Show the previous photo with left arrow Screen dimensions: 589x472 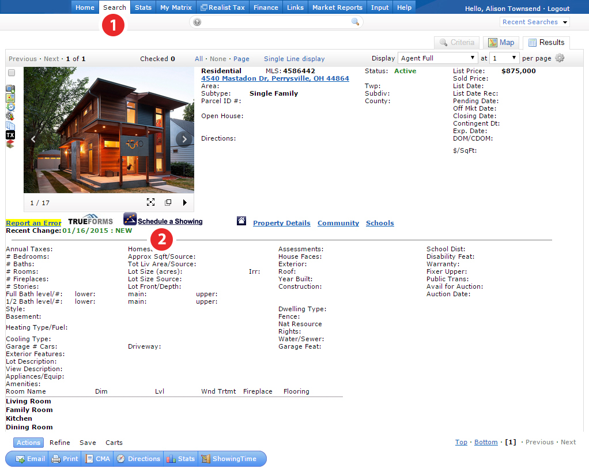[x=33, y=139]
